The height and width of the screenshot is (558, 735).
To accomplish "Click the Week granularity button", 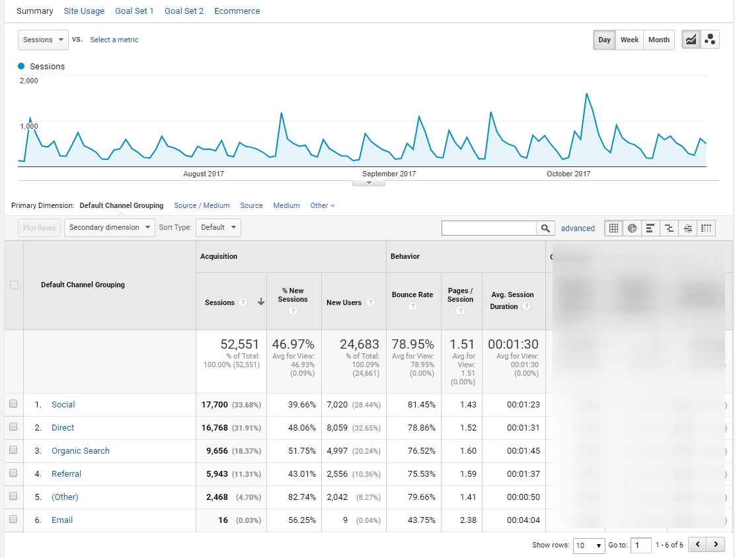I will (629, 40).
